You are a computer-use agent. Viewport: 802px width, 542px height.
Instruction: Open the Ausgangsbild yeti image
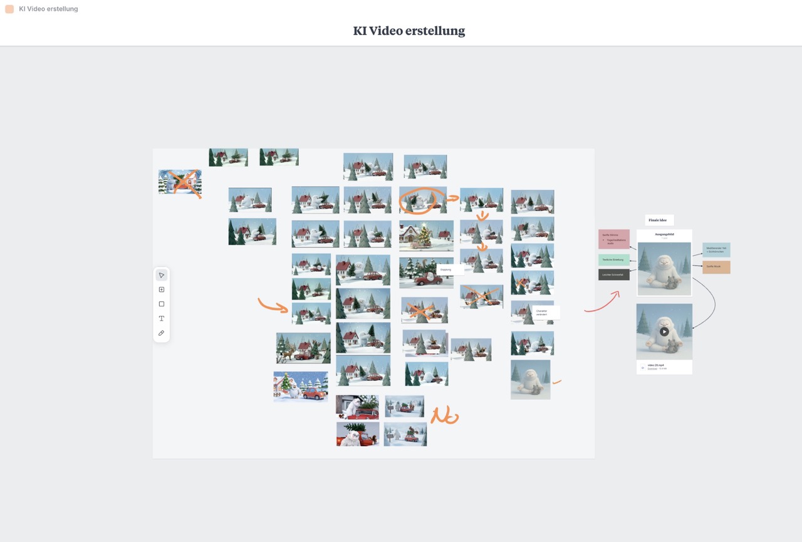tap(664, 268)
